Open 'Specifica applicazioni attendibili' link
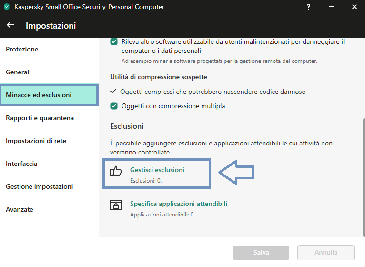Image resolution: width=365 pixels, height=267 pixels. tap(179, 204)
